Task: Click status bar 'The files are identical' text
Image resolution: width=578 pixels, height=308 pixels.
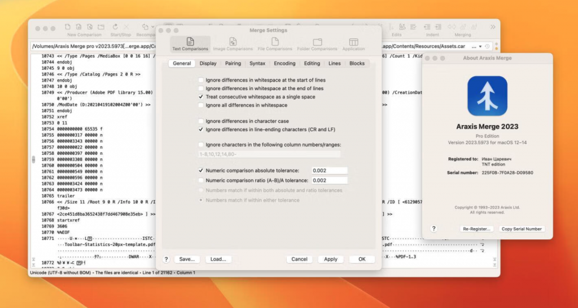Action: 117,273
